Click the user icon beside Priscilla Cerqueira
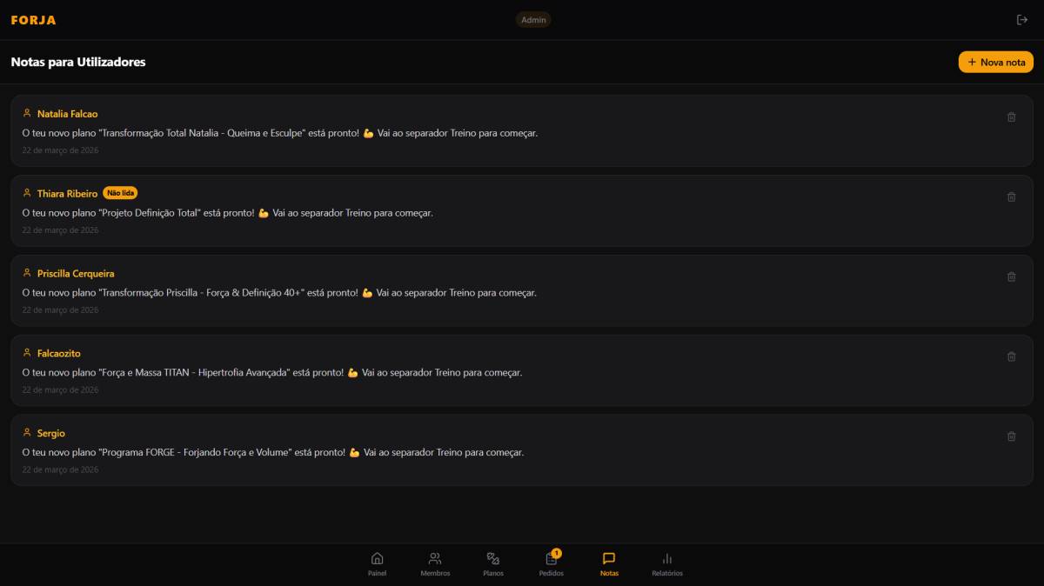This screenshot has height=586, width=1044. (27, 273)
